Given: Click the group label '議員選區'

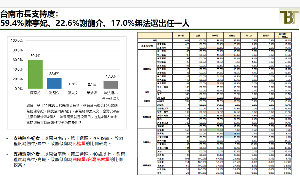Looking at the screenshot, I should (x=147, y=69).
